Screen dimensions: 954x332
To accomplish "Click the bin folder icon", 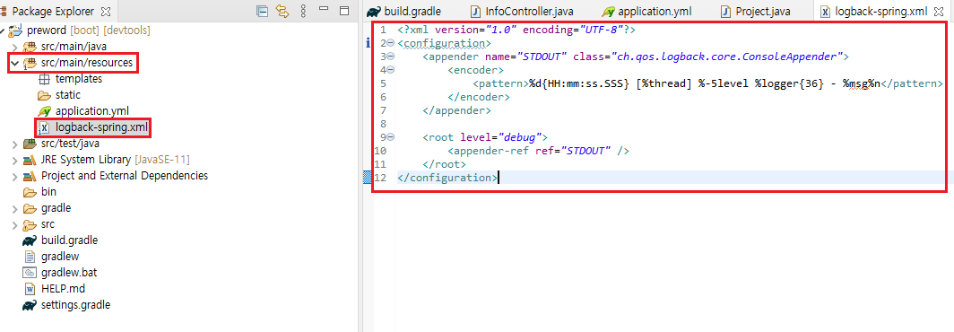I will click(x=30, y=193).
